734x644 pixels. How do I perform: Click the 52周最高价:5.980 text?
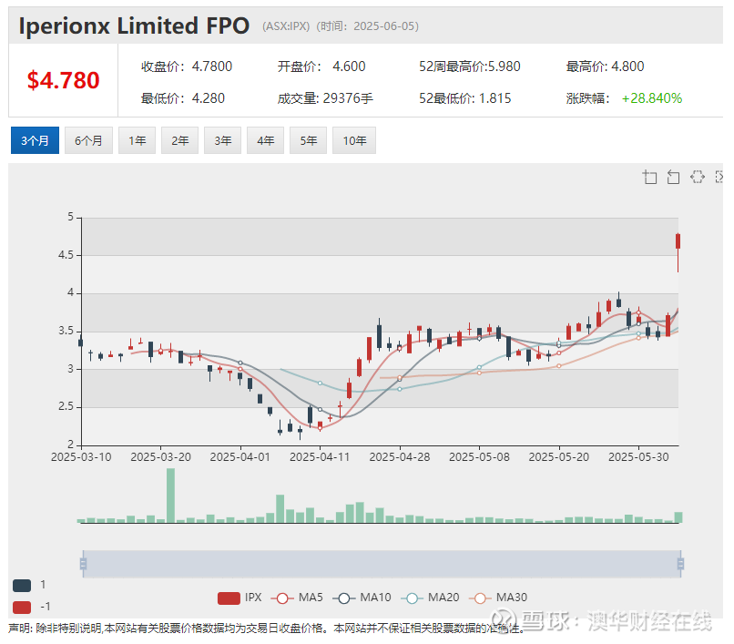470,66
